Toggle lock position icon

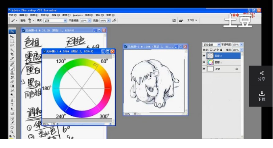click(x=218, y=50)
